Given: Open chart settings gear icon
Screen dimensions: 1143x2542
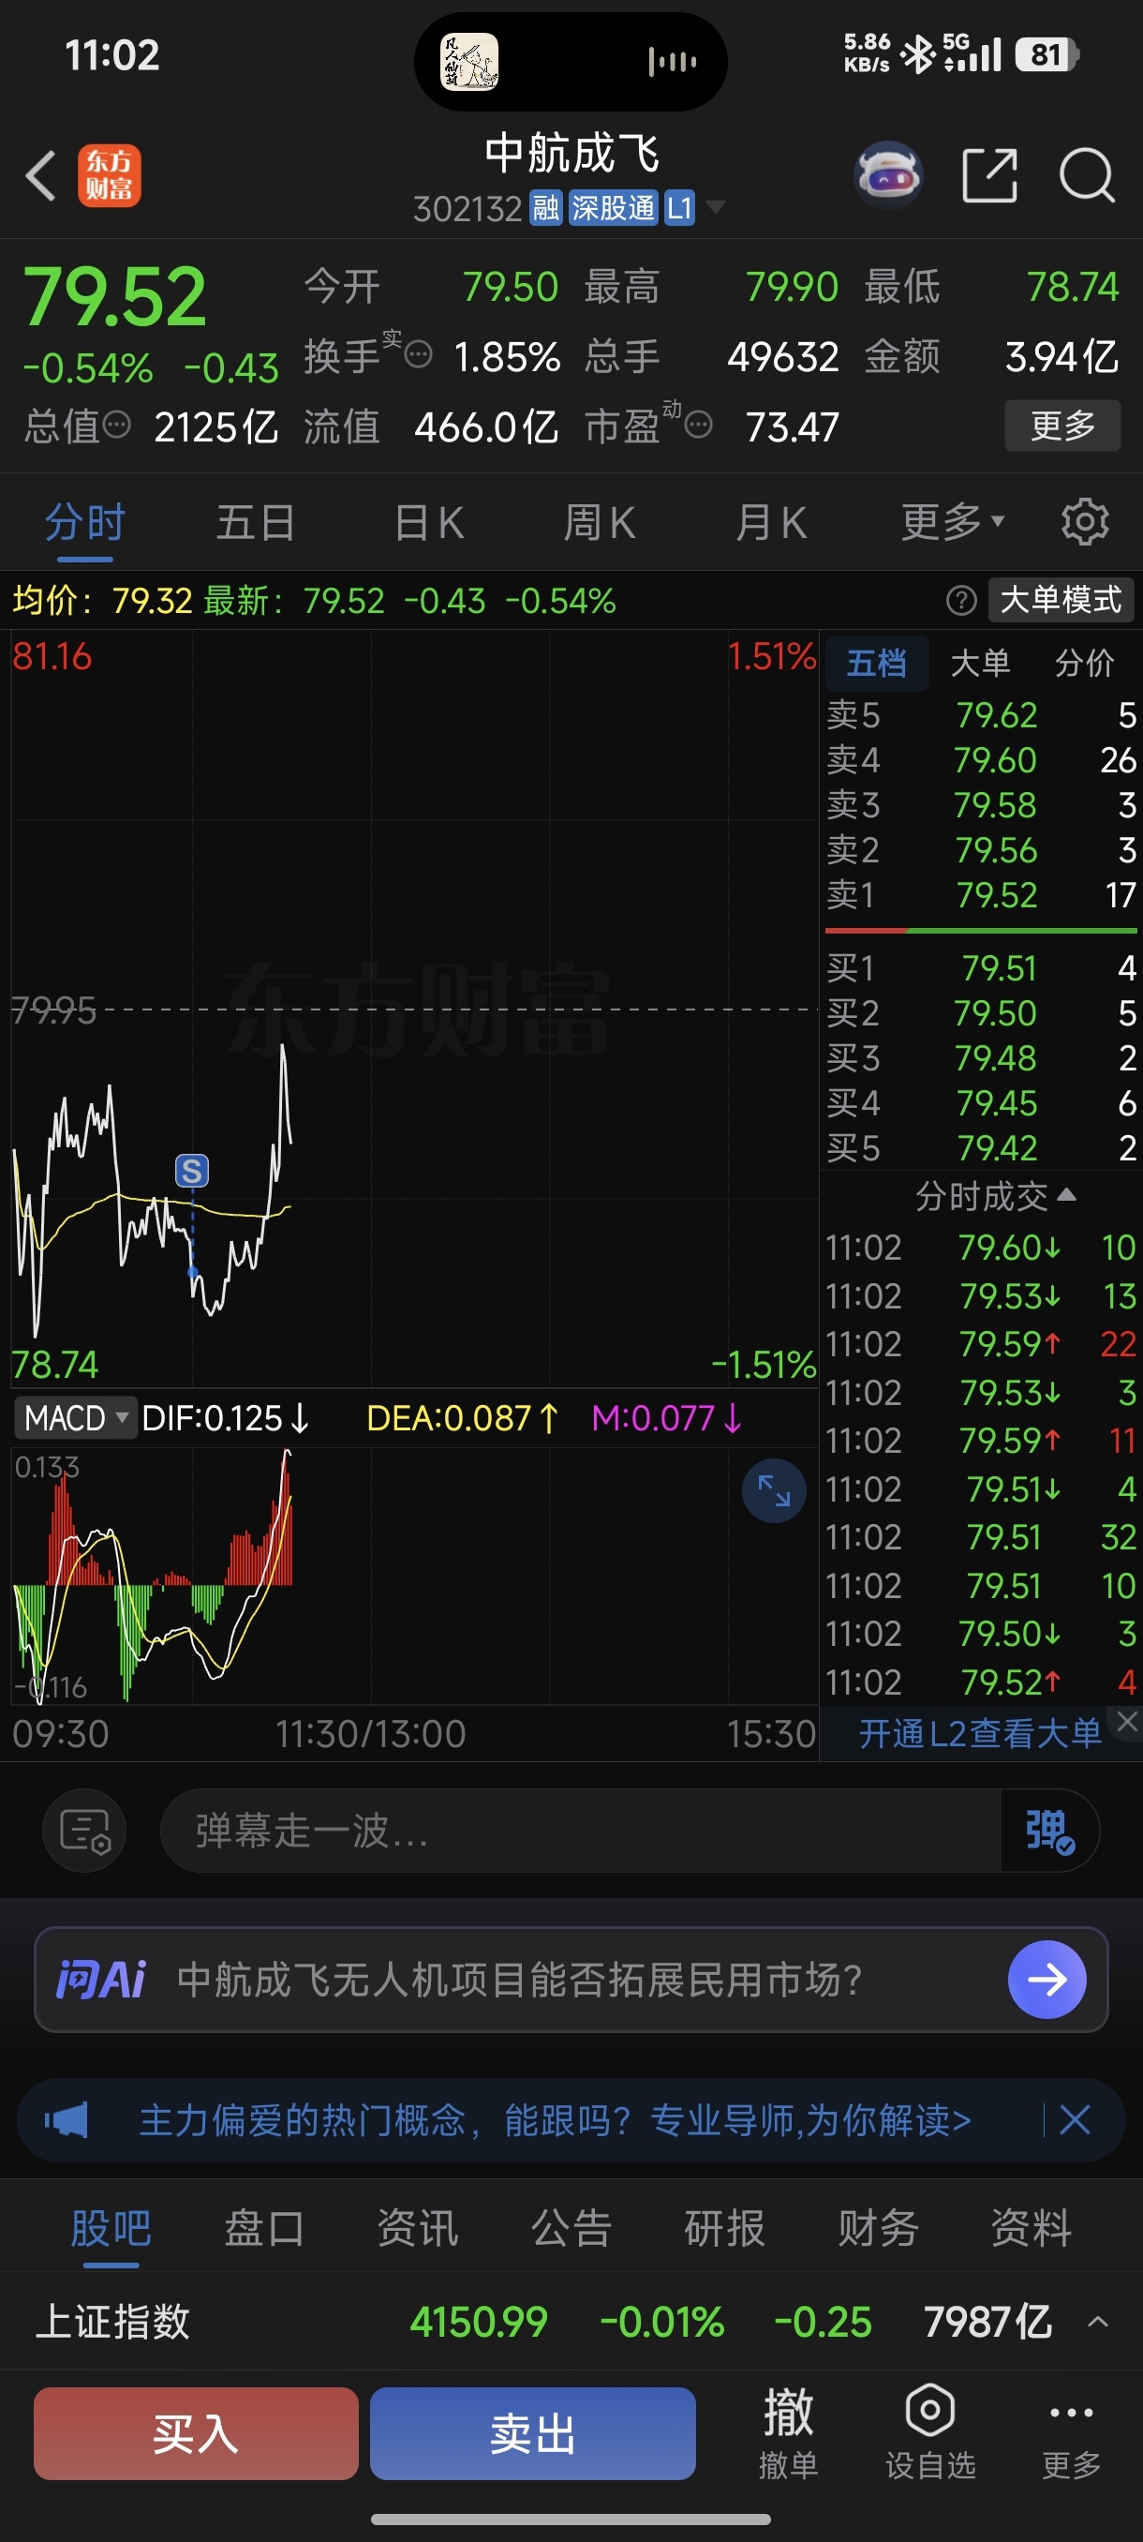Looking at the screenshot, I should 1085,521.
